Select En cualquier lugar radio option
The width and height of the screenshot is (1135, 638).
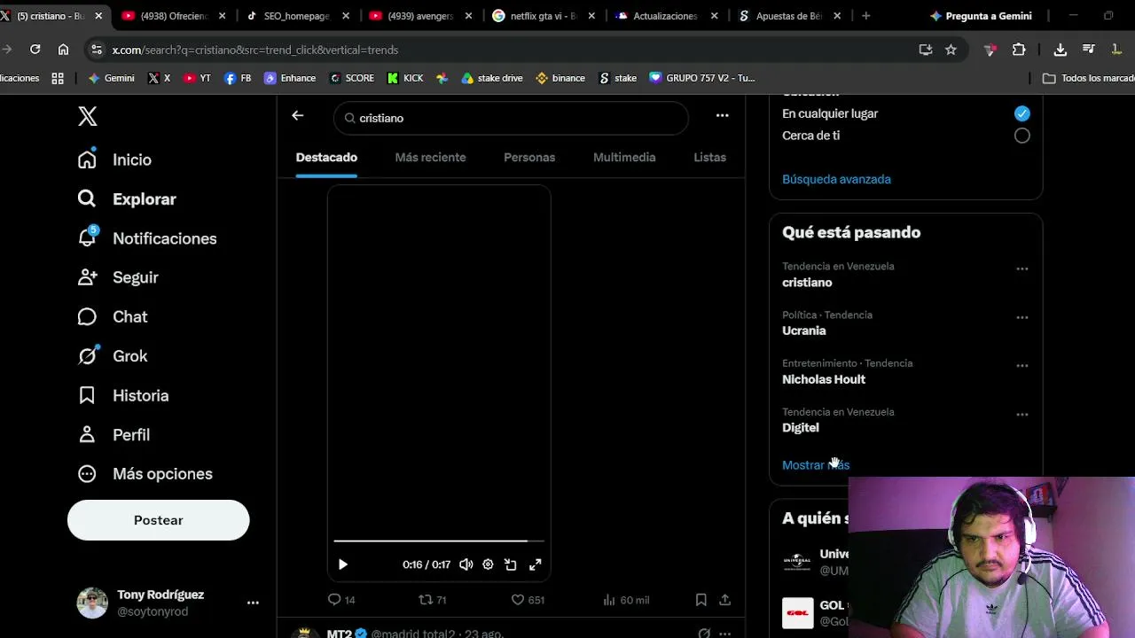[1022, 113]
